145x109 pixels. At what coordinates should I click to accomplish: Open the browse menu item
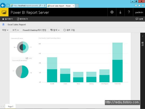[22, 19]
